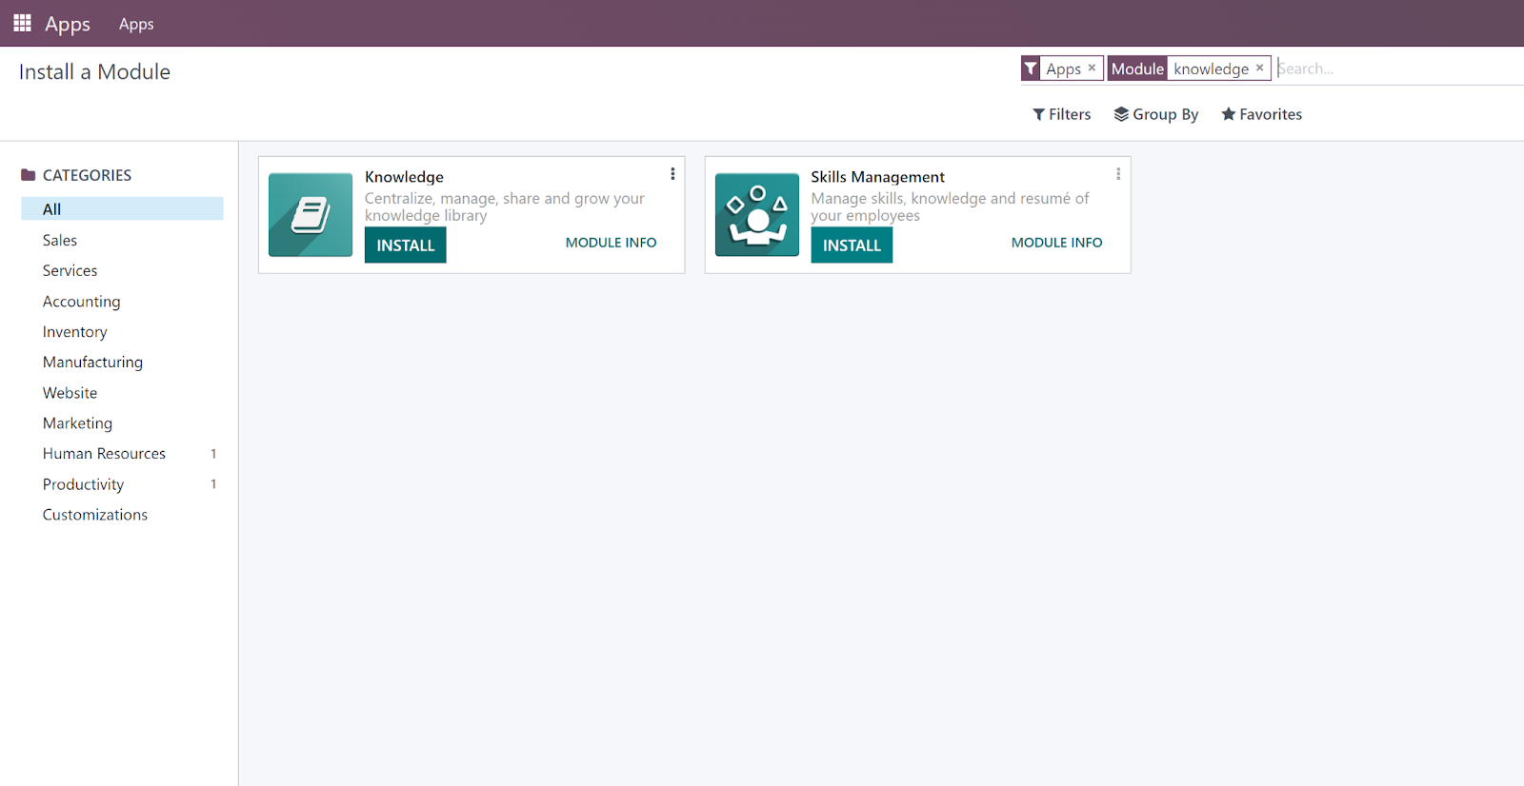Select the Accounting category
The width and height of the screenshot is (1524, 786).
point(82,302)
